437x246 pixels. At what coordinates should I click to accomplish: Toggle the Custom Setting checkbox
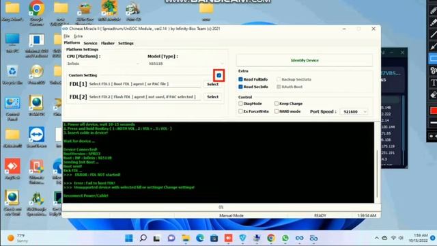219,75
